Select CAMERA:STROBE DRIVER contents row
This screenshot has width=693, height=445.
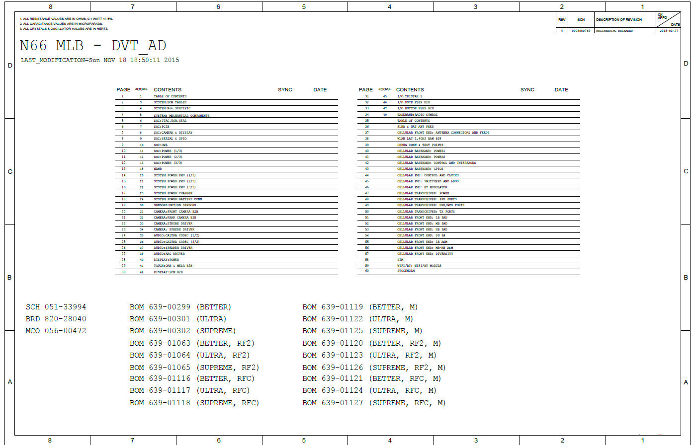pos(173,223)
